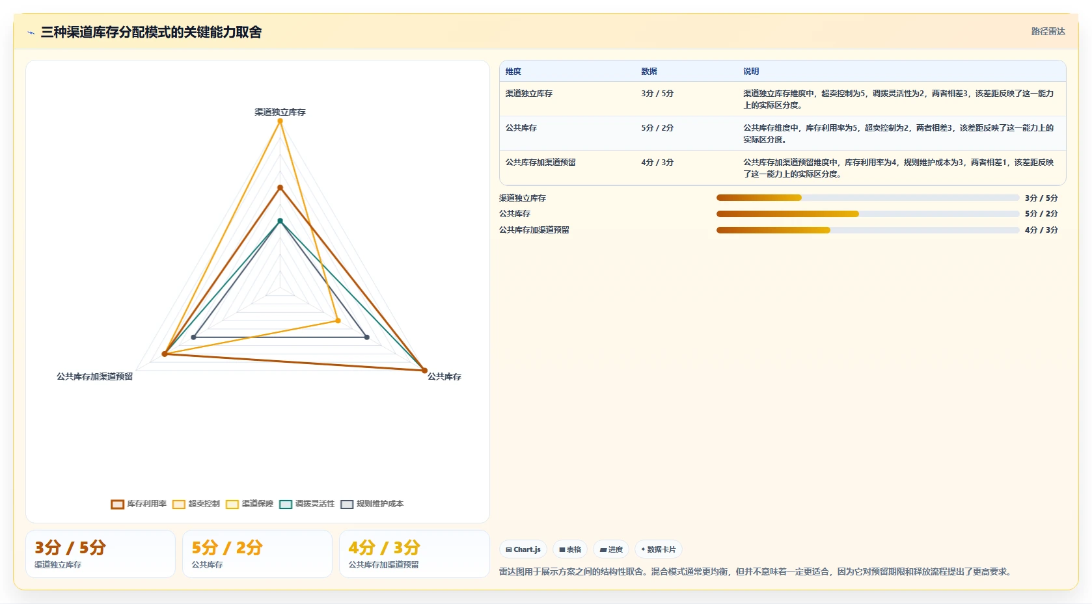Click the table value 4分 / 3分

[657, 163]
